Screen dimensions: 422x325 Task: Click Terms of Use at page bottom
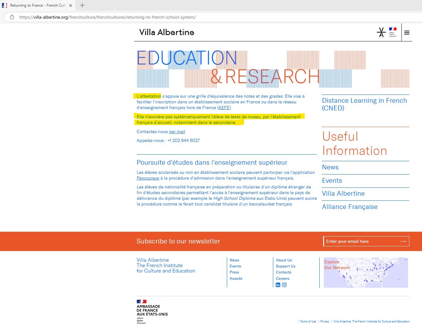(x=308, y=322)
